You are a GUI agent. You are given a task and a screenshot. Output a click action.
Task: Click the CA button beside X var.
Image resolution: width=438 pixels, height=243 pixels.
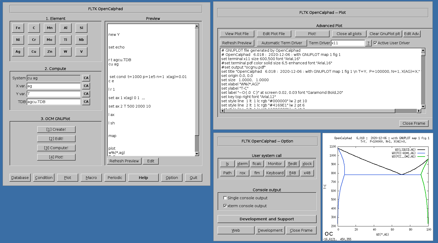86,86
